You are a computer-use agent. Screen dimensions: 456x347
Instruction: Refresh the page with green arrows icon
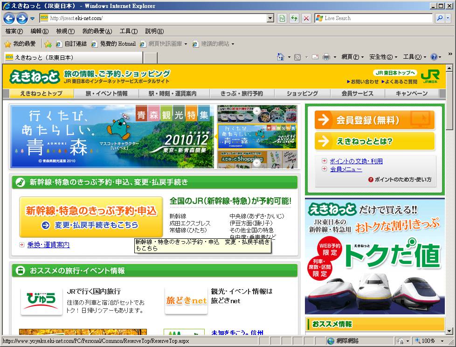(294, 18)
